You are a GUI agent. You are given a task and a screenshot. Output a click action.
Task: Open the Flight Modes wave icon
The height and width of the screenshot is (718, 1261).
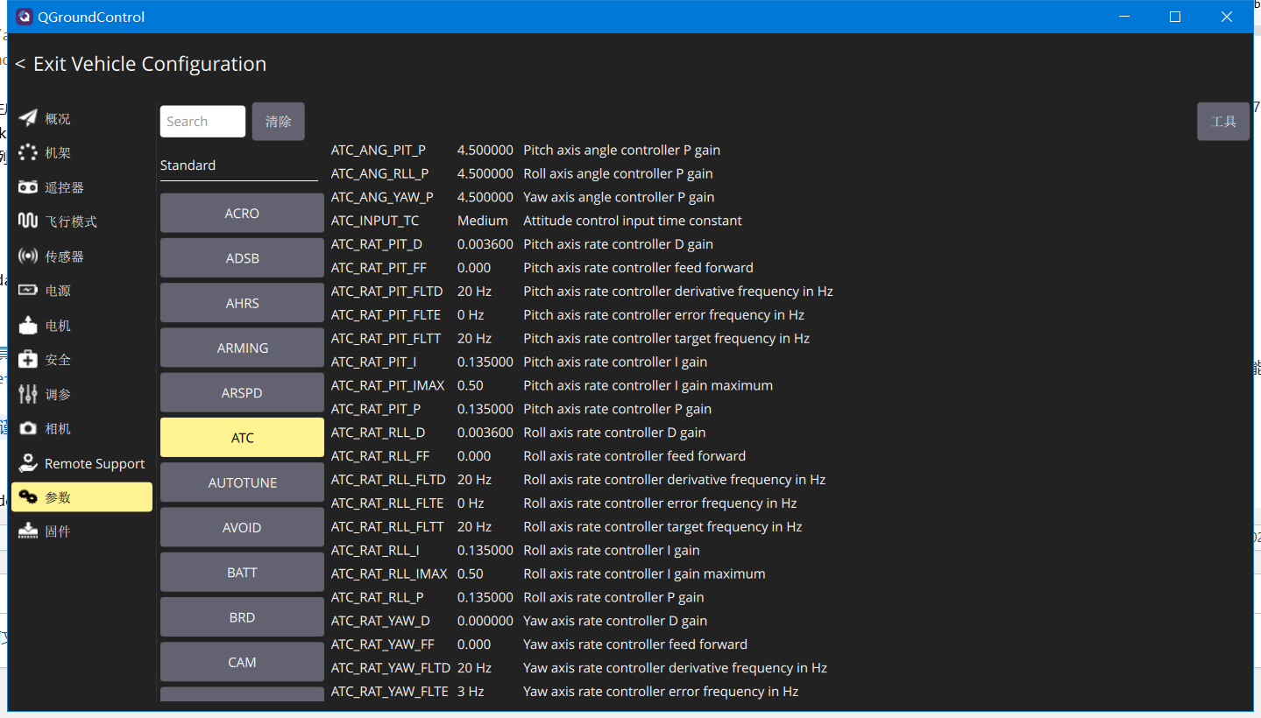(x=28, y=222)
